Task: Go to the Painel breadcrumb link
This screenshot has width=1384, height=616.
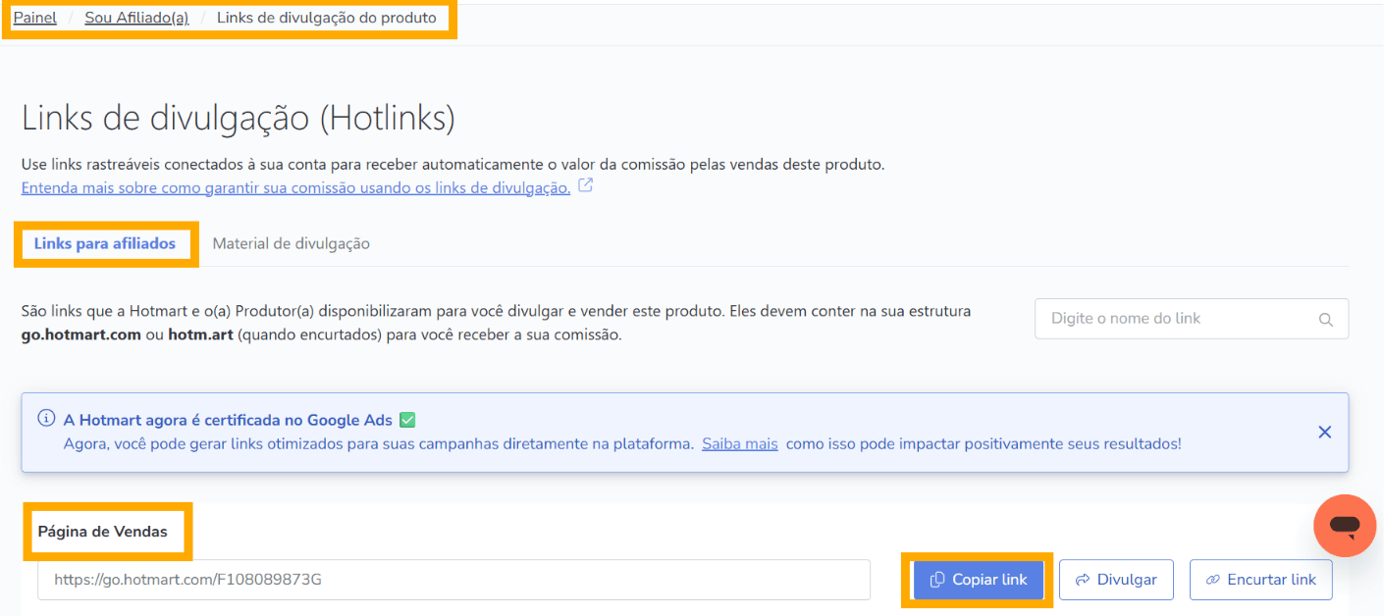Action: (34, 18)
